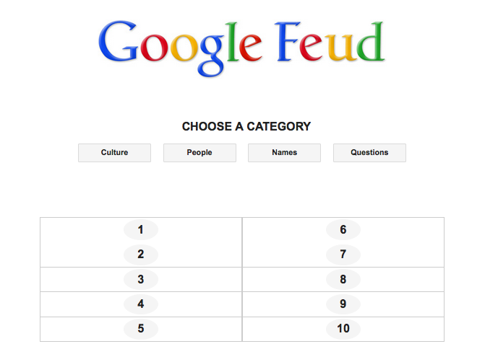Screen dimensions: 485x362
Task: Click answer slot number 5
Action: coord(141,329)
